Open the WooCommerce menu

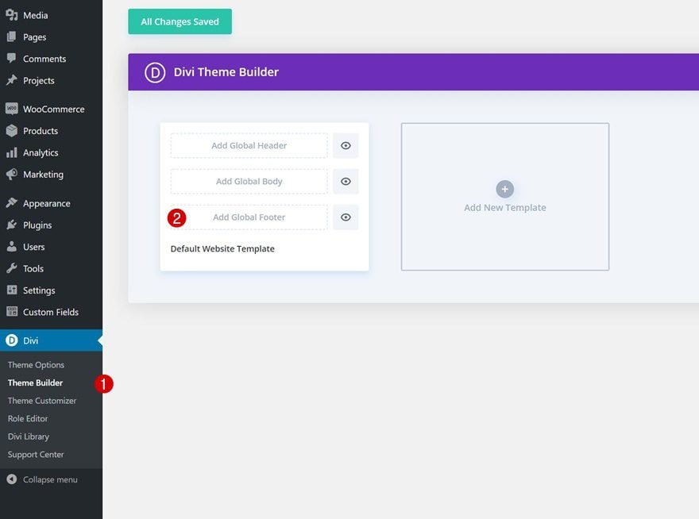[x=52, y=110]
